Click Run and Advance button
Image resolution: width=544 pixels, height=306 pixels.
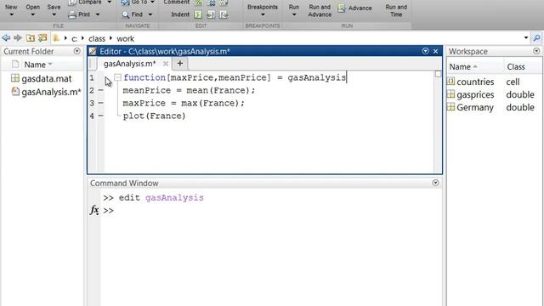click(320, 11)
